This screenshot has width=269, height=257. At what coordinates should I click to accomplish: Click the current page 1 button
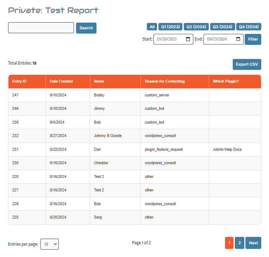pyautogui.click(x=229, y=243)
